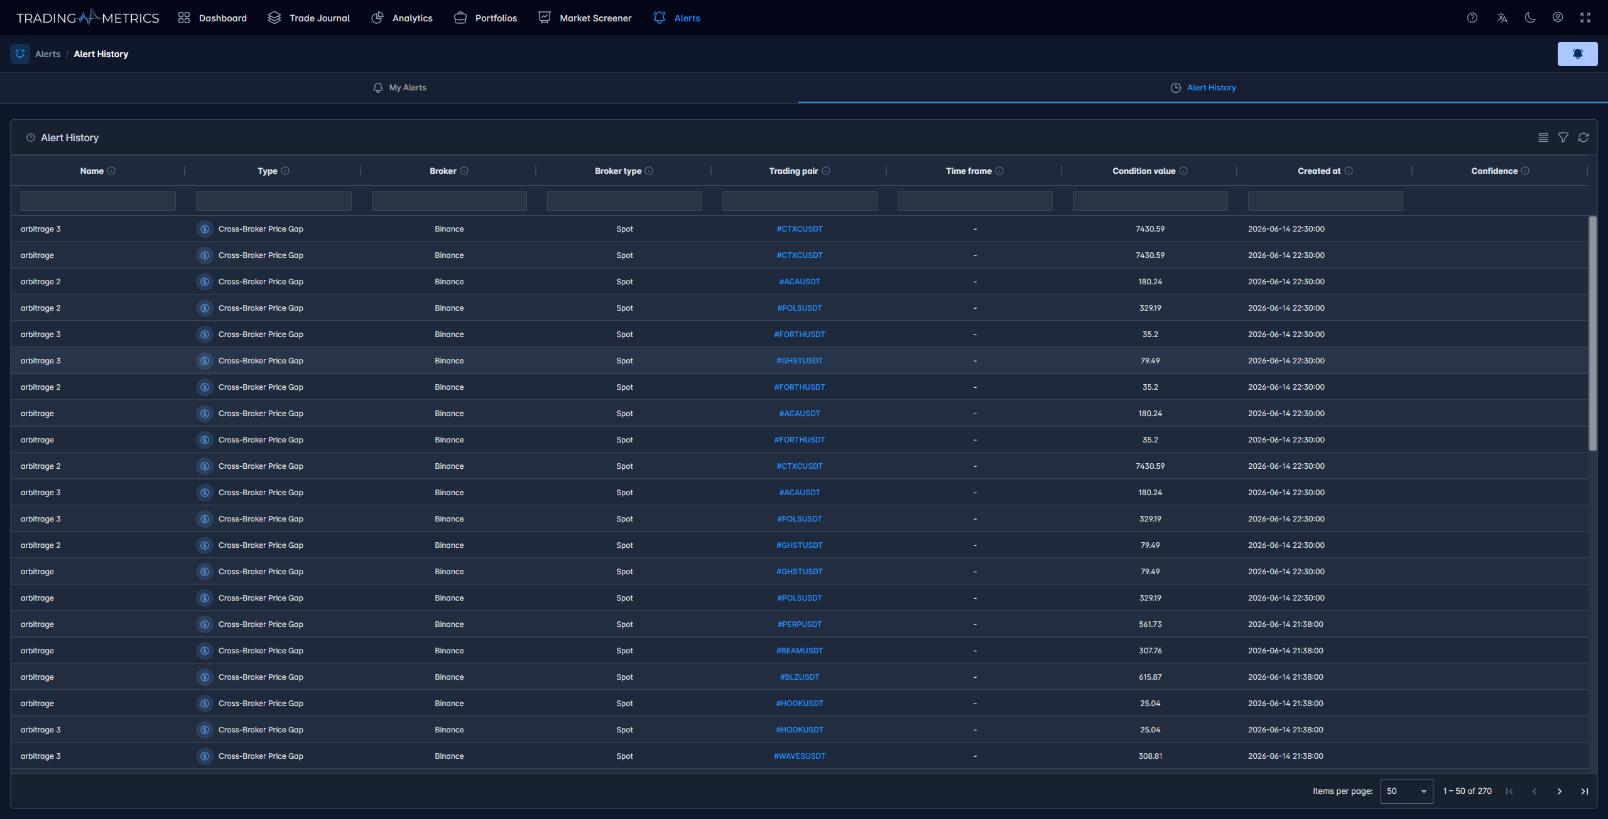Switch to the My Alerts tab
The height and width of the screenshot is (819, 1608).
click(399, 88)
